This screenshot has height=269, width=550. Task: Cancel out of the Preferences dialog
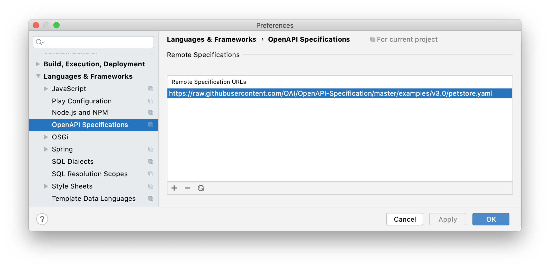point(404,219)
